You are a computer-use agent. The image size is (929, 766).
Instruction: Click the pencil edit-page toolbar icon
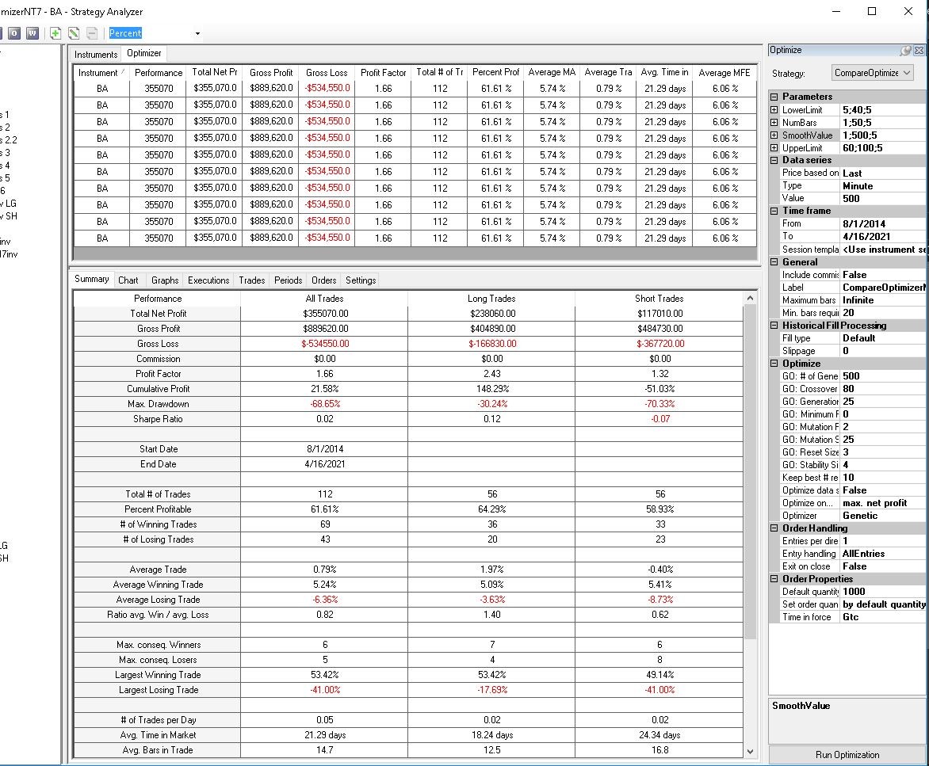[x=74, y=33]
